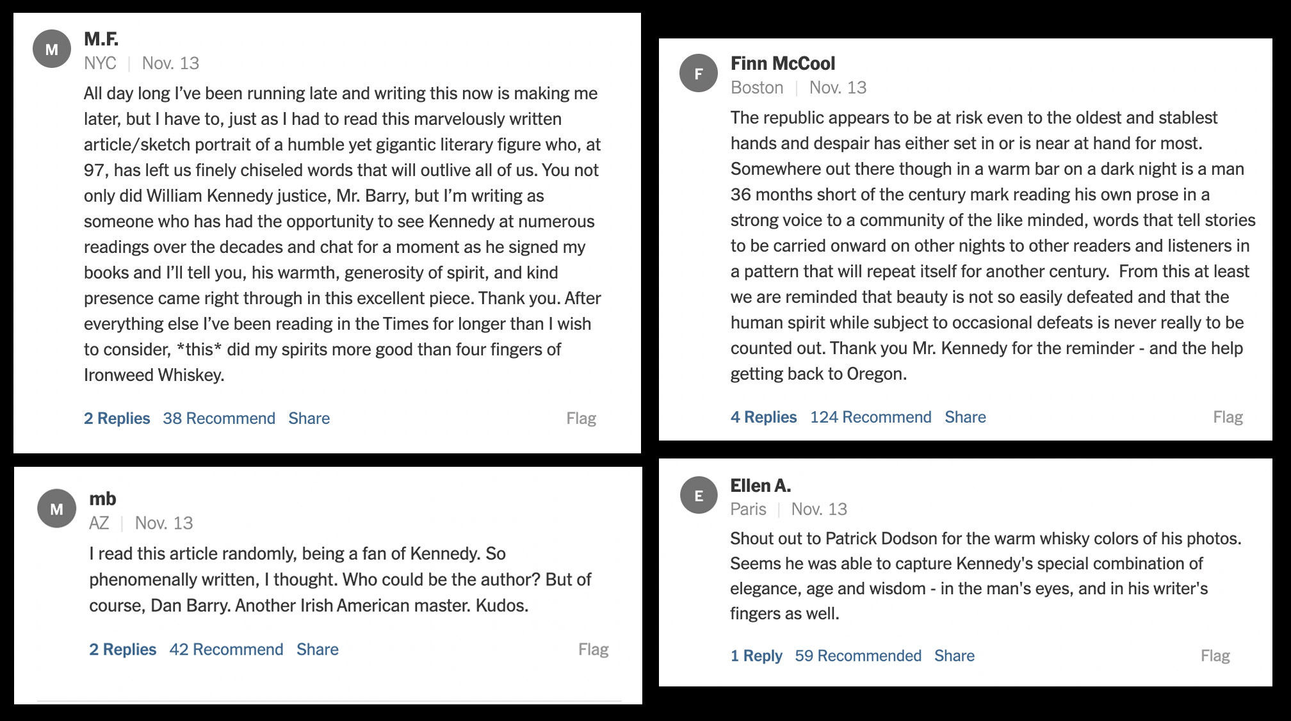Screen dimensions: 1291x721
Task: Expand 4 Replies under Finn McCool's comment
Action: pos(763,417)
